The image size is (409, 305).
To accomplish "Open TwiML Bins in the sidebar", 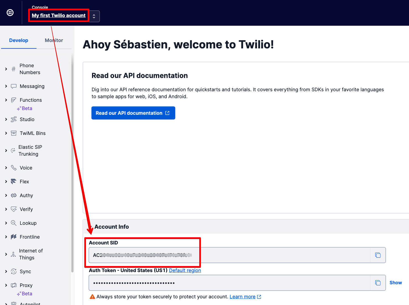I will (33, 133).
